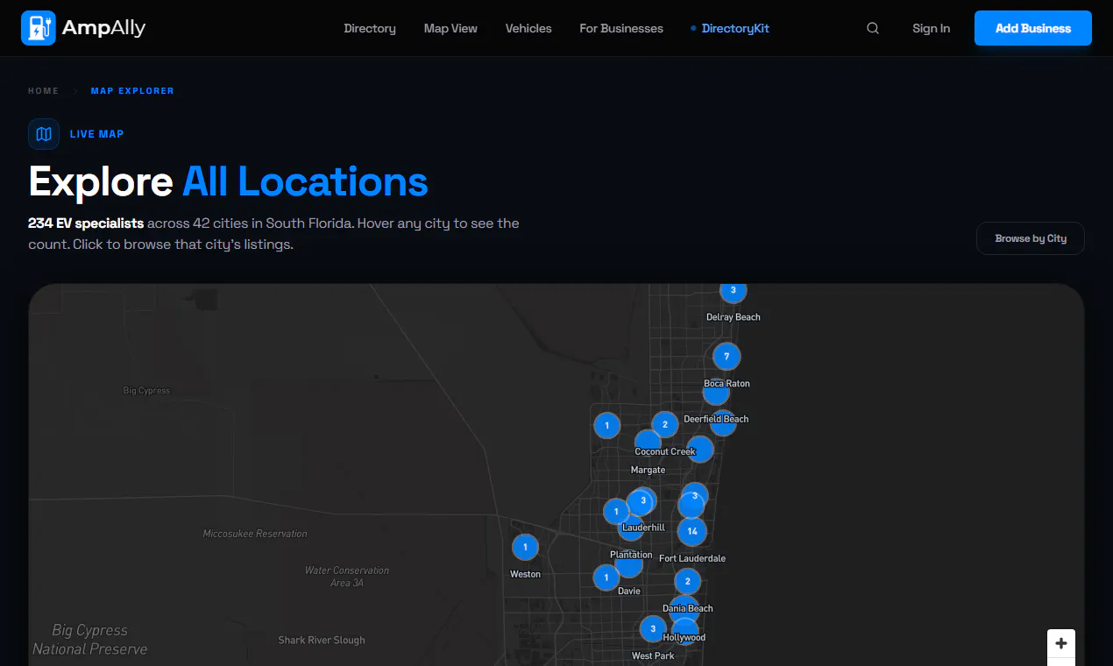Image resolution: width=1113 pixels, height=666 pixels.
Task: Select the 14 cluster marker at Fort Lauderdale
Action: point(692,531)
